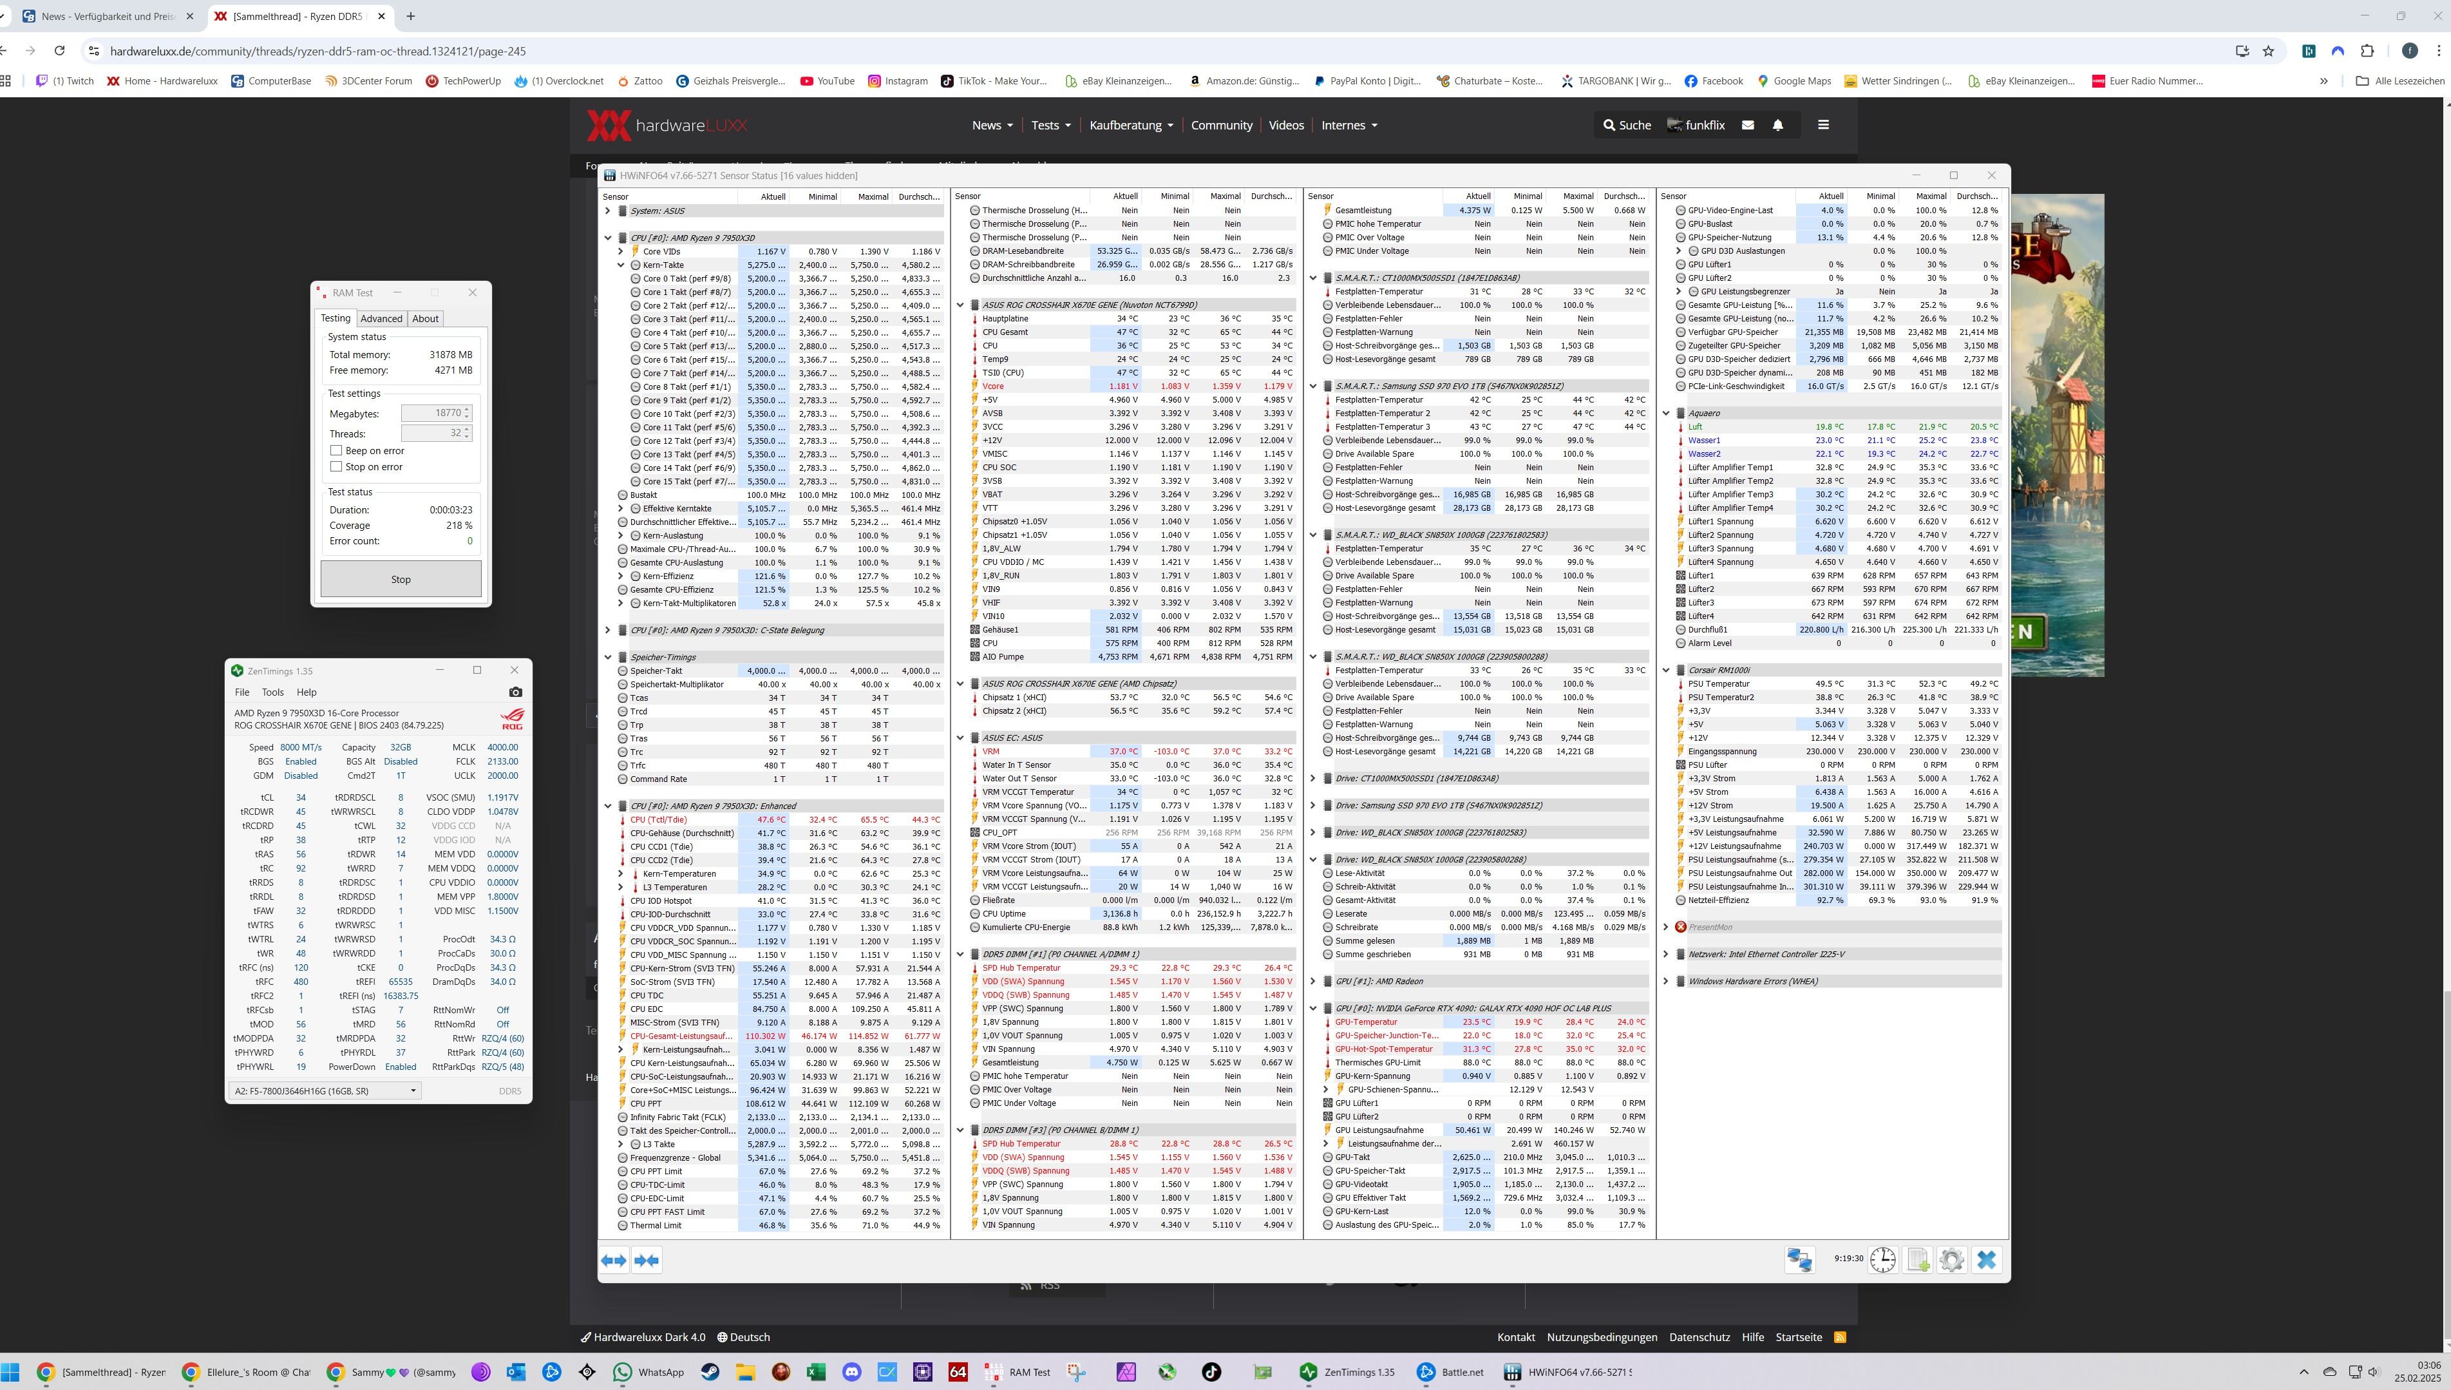Click the HWiNFO expand columns arrows
This screenshot has width=2451, height=1390.
[x=614, y=1260]
